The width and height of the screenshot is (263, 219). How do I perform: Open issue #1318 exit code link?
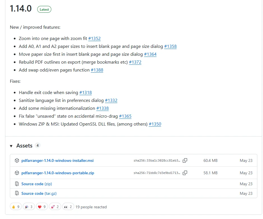click(85, 93)
